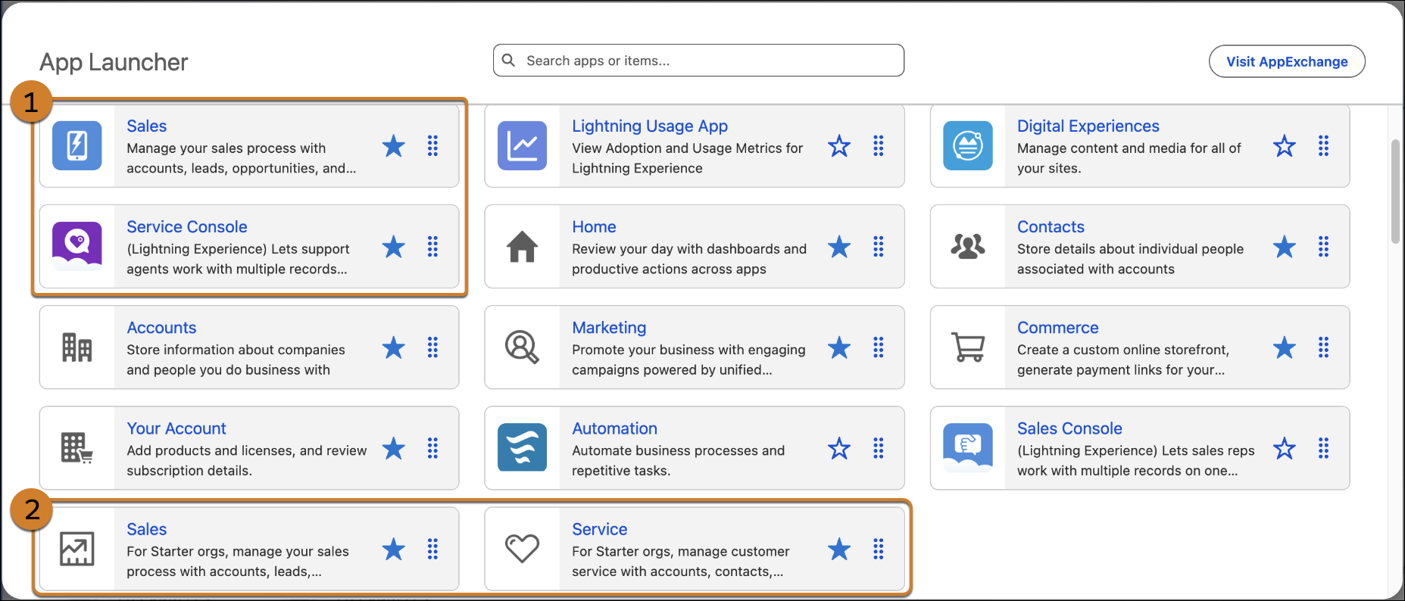Viewport: 1405px width, 601px height.
Task: Toggle the Marketing favorite star
Action: click(838, 347)
